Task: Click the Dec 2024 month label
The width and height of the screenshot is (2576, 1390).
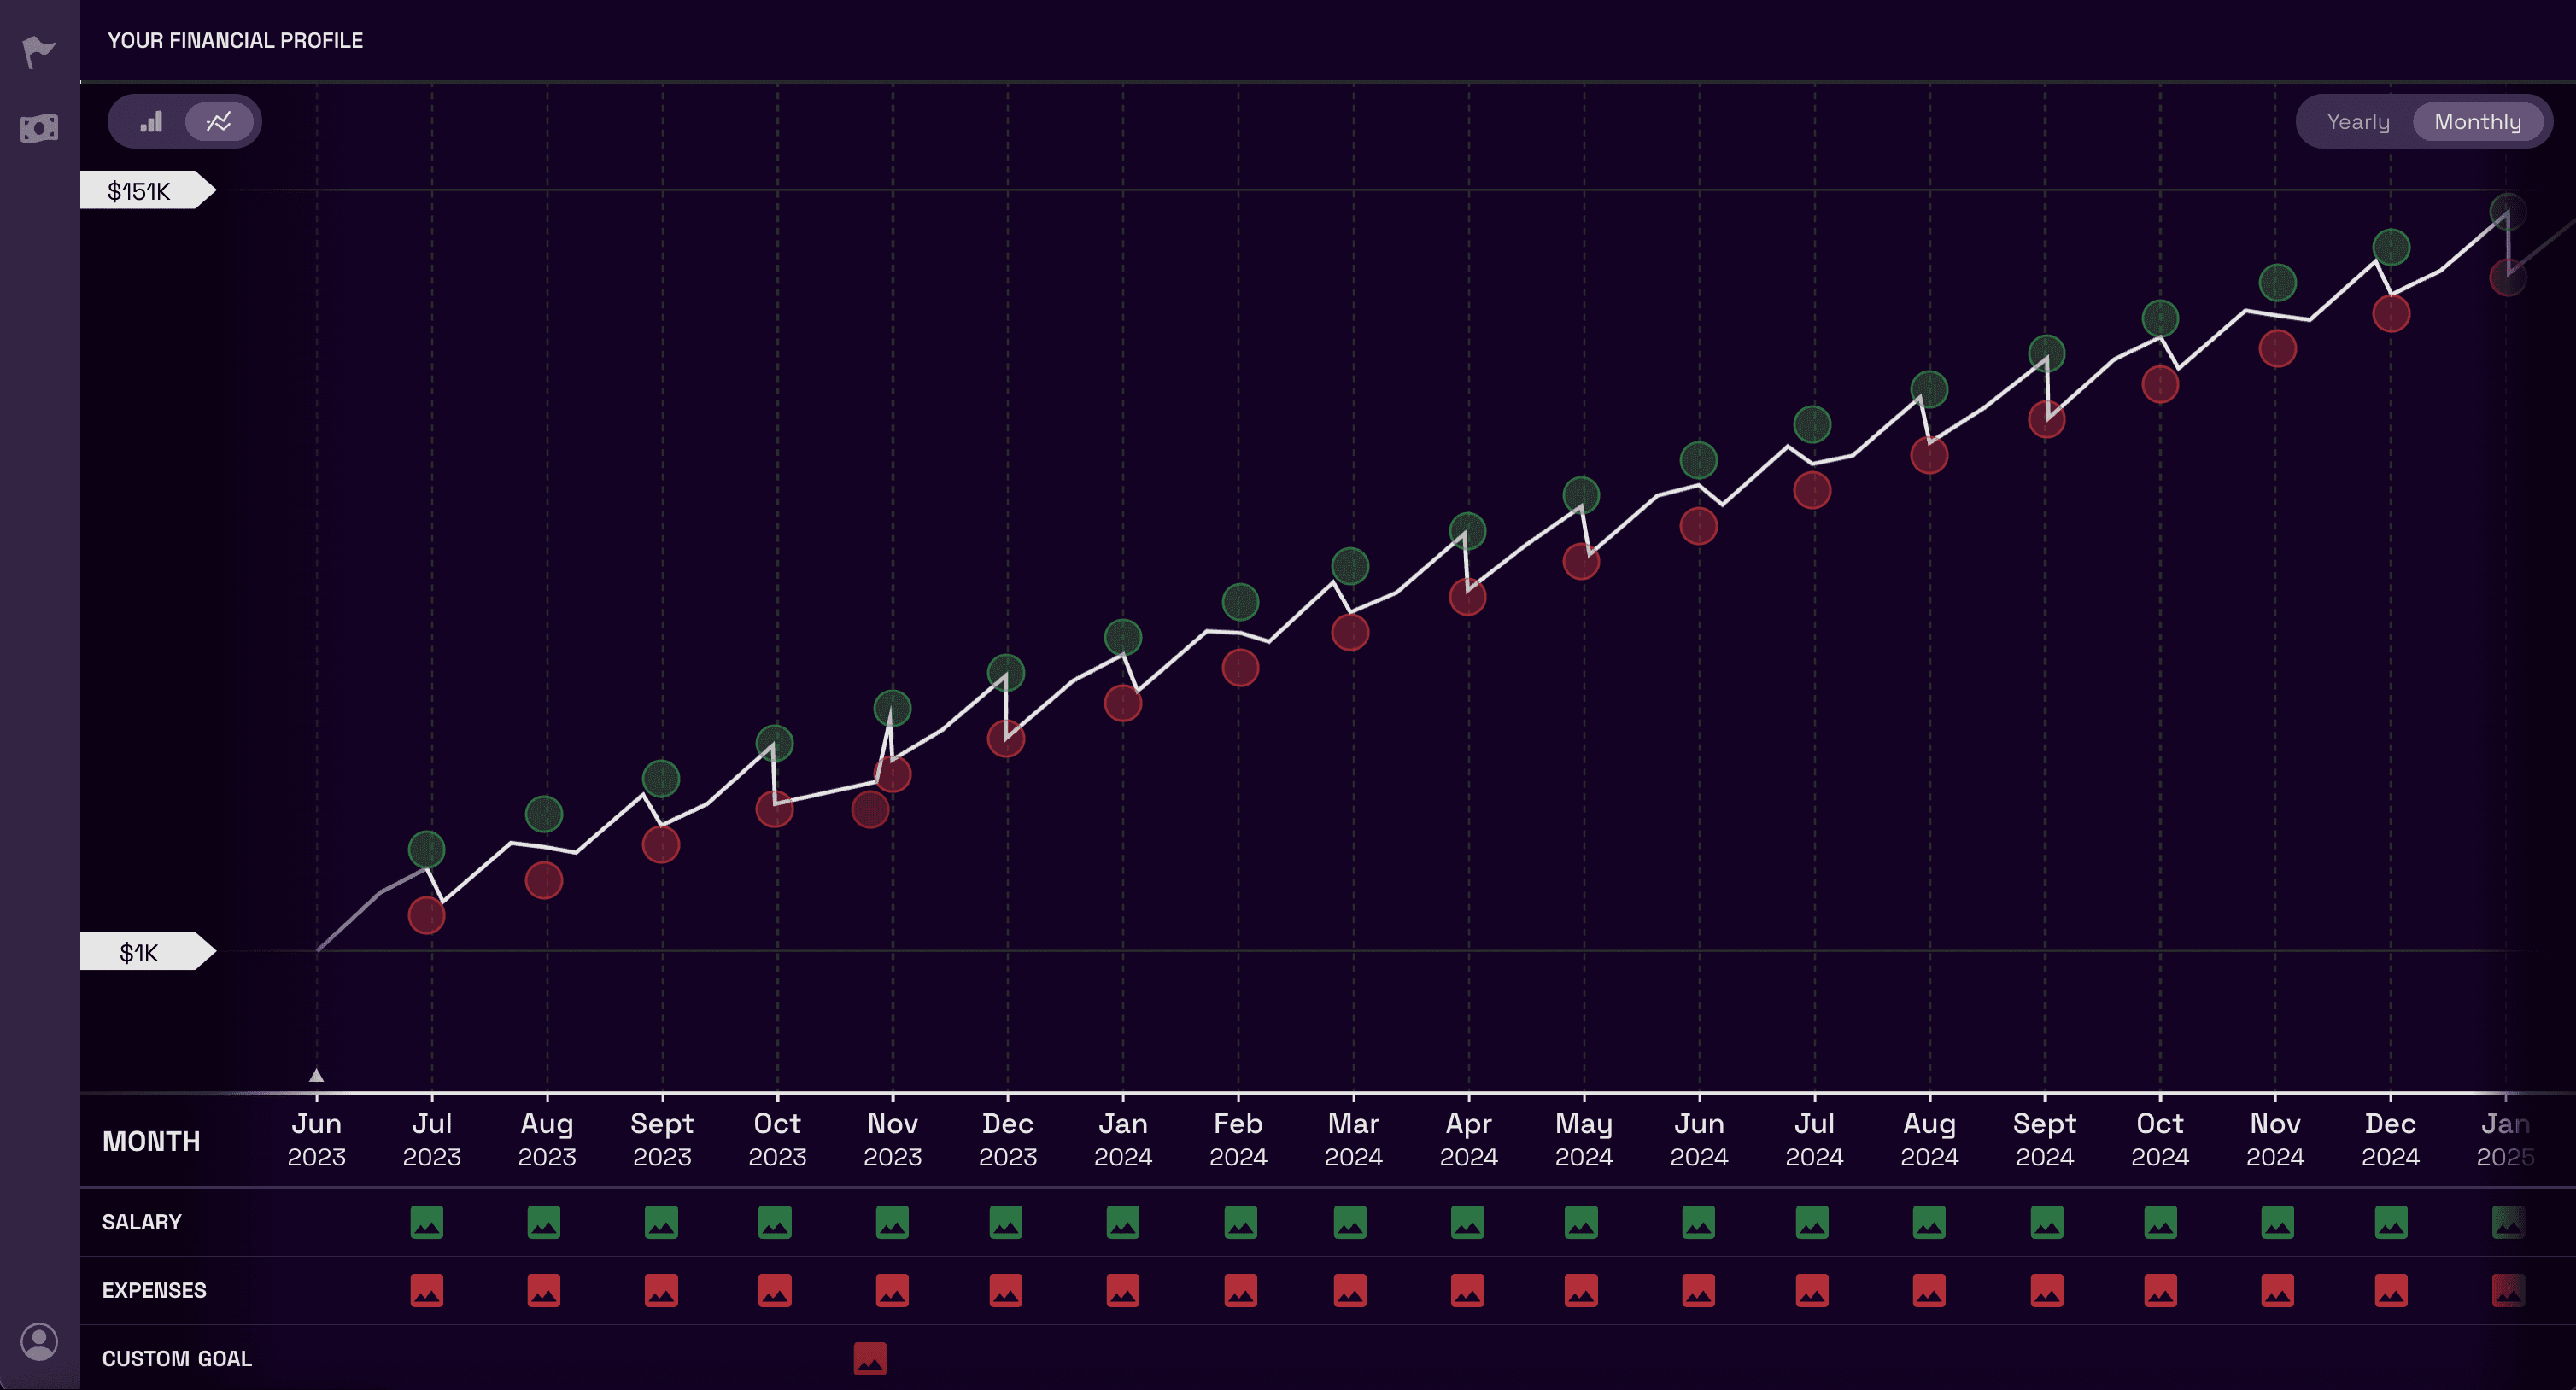Action: point(2391,1140)
